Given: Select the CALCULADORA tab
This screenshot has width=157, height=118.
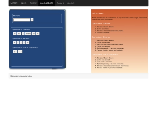Looking at the screenshot, I should 47,3.
